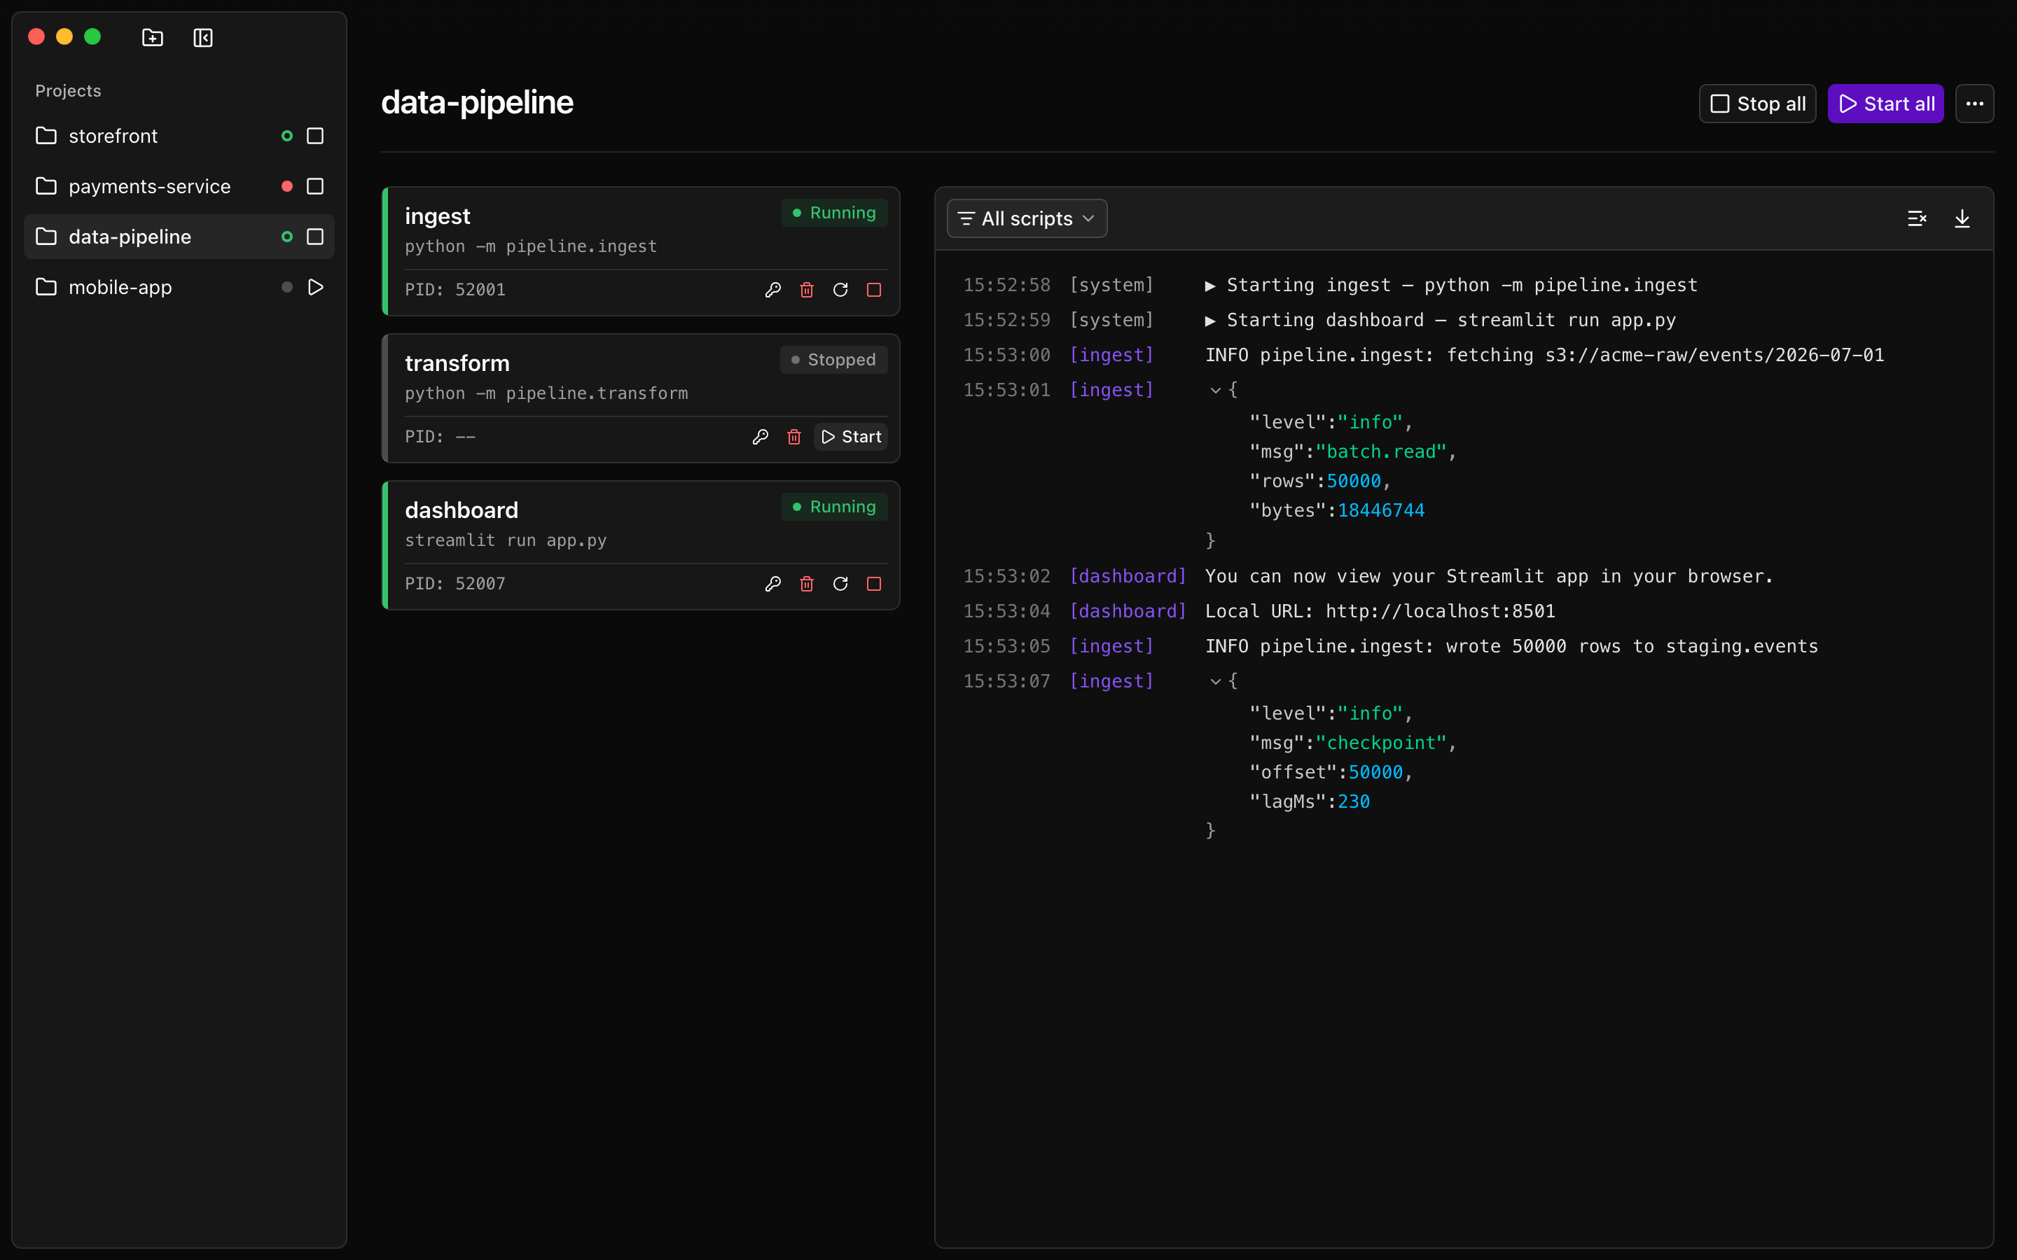Click the add project folder icon

pyautogui.click(x=153, y=38)
